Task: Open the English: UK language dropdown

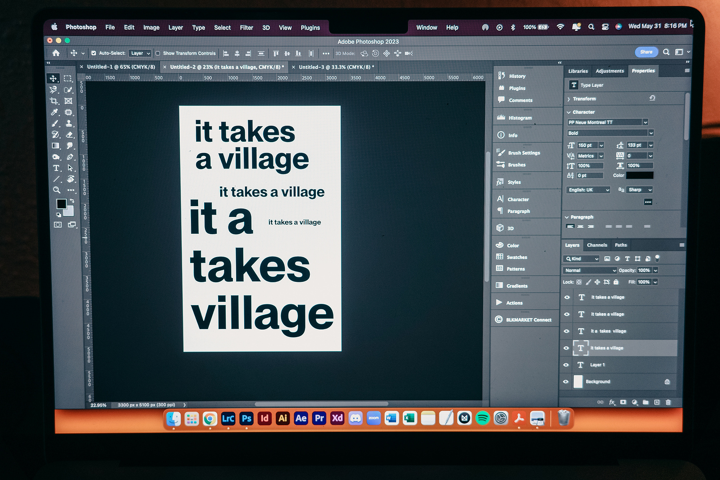Action: pos(588,190)
